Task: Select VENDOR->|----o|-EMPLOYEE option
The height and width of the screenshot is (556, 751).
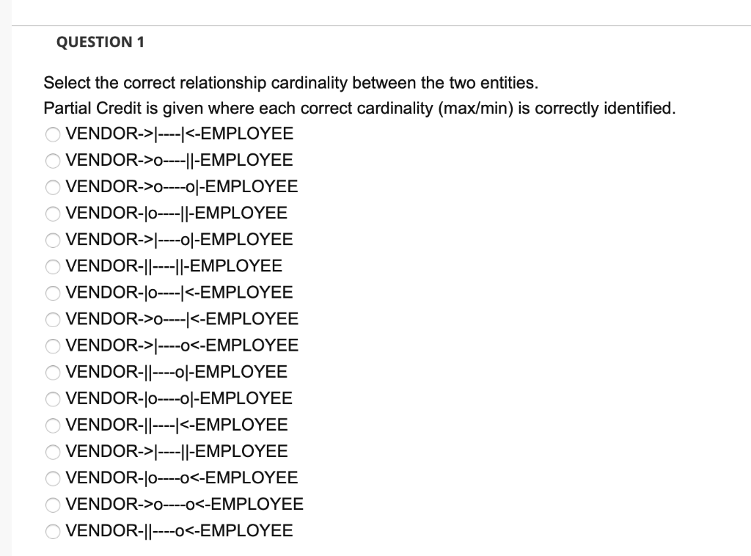Action: tap(52, 240)
